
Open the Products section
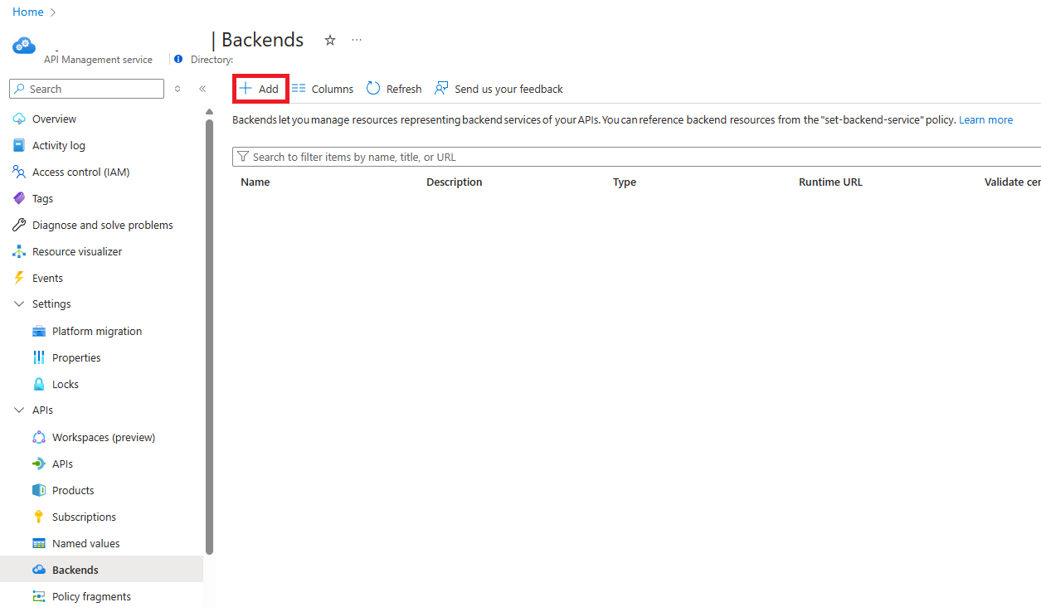tap(72, 489)
